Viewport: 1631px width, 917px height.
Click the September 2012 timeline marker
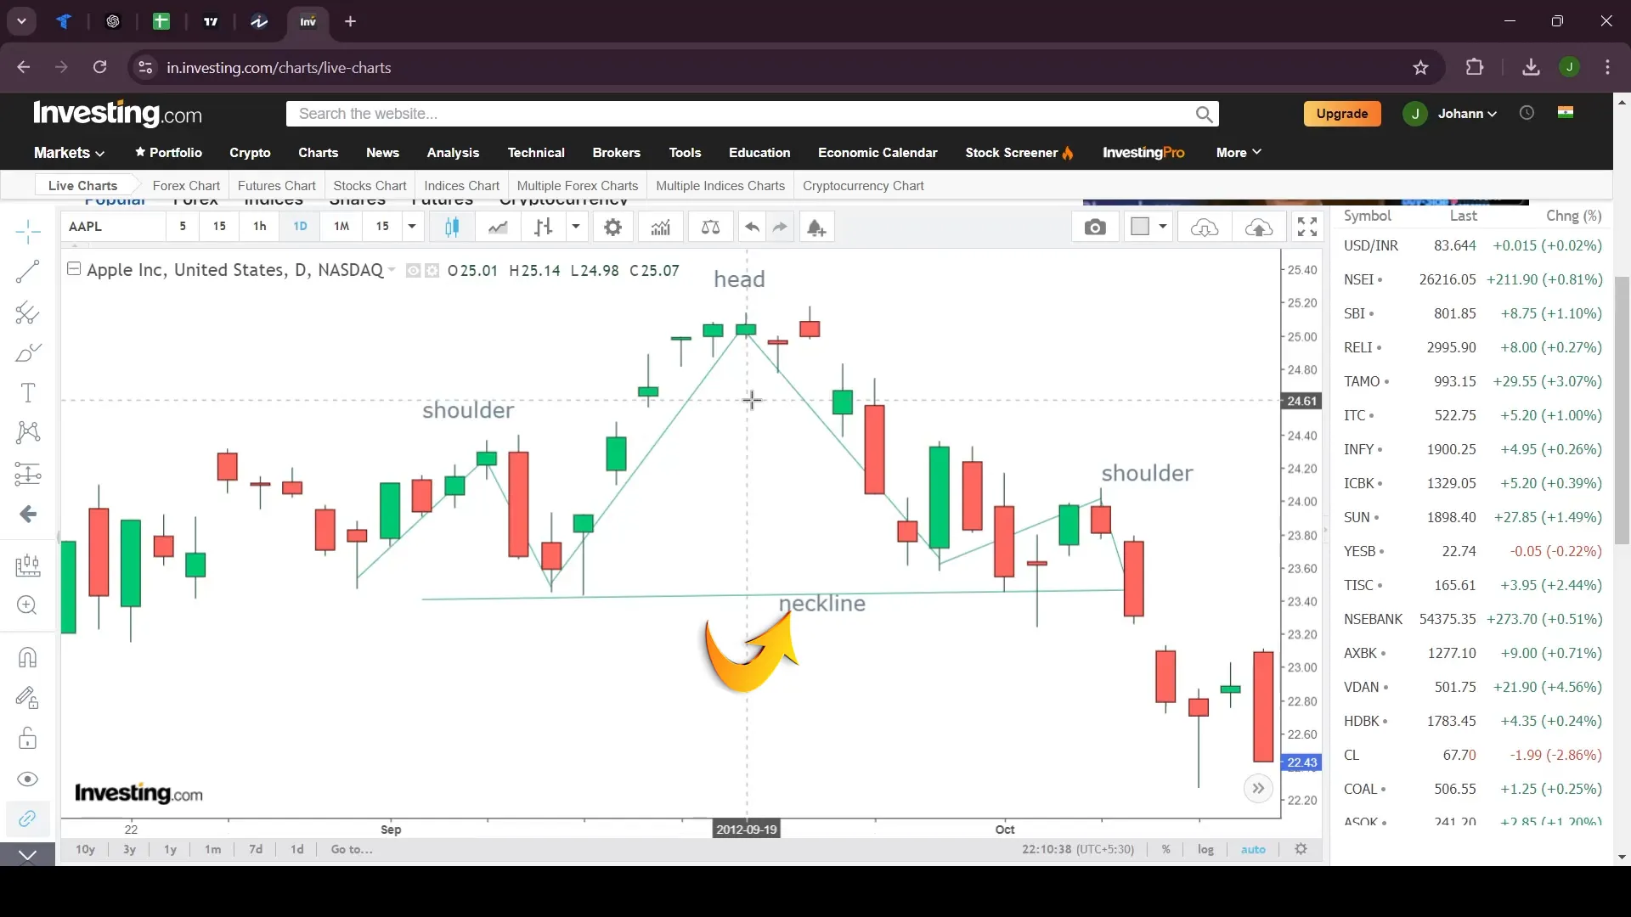tap(391, 829)
